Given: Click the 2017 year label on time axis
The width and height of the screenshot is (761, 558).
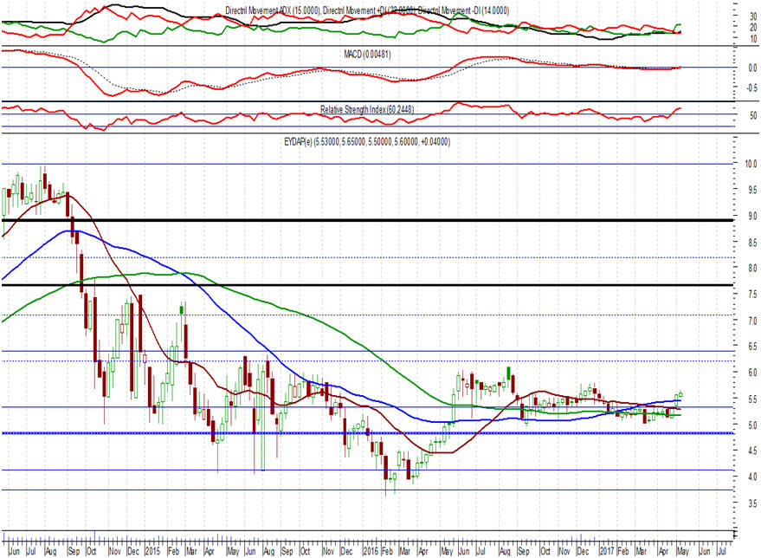Looking at the screenshot, I should (607, 551).
